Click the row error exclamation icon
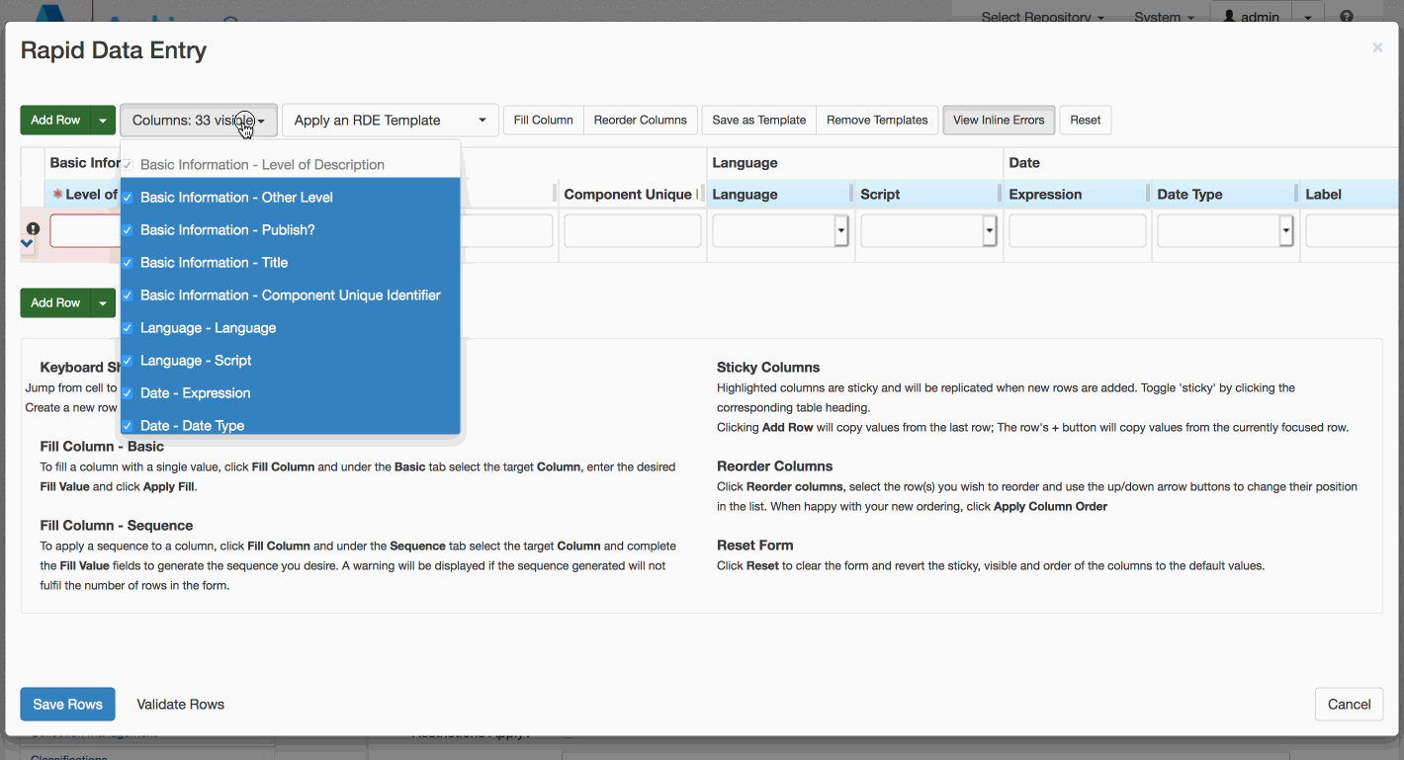1404x760 pixels. pyautogui.click(x=33, y=228)
